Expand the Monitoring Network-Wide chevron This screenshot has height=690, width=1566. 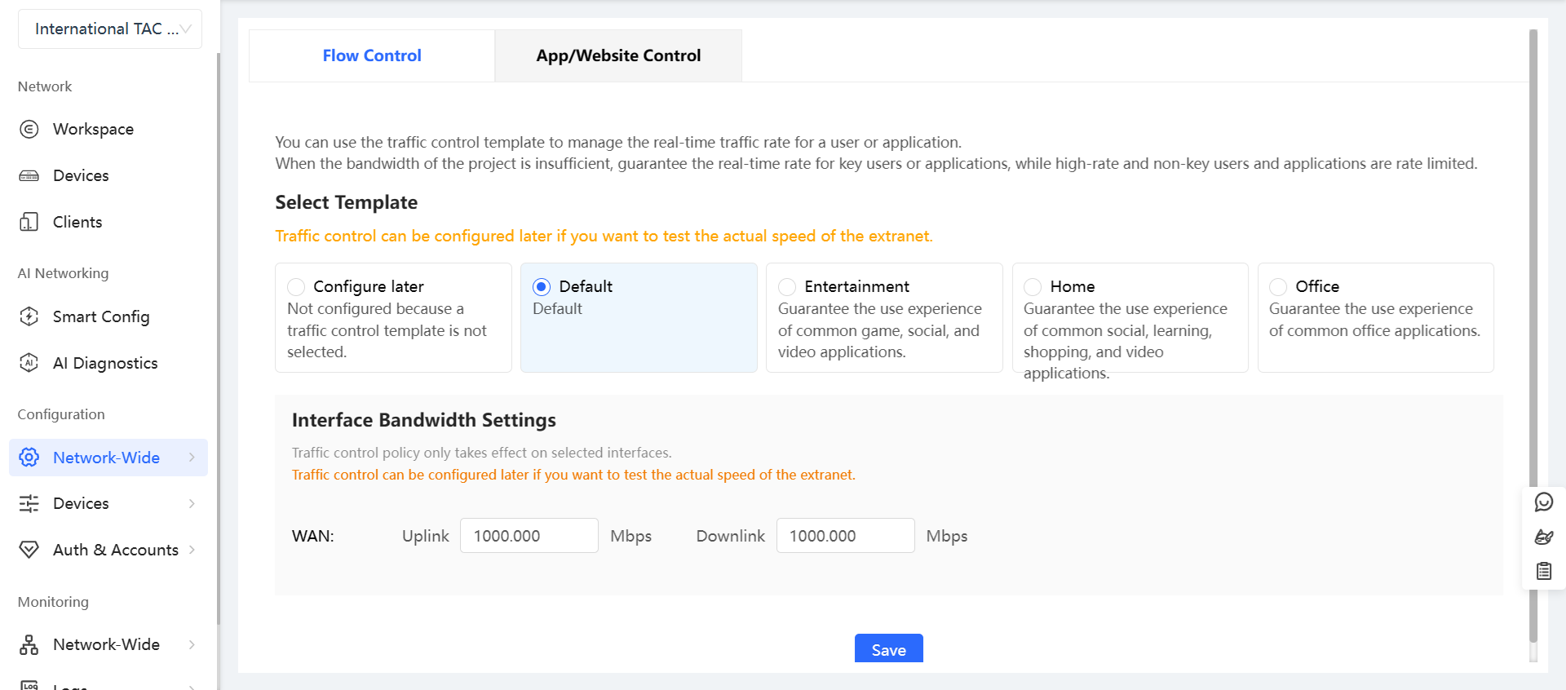(x=192, y=644)
